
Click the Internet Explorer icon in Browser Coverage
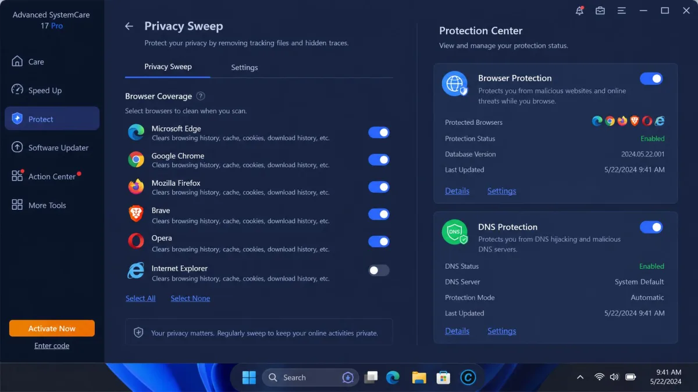[x=136, y=271]
